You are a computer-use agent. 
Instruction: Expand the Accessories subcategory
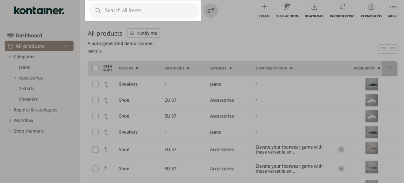pos(15,78)
